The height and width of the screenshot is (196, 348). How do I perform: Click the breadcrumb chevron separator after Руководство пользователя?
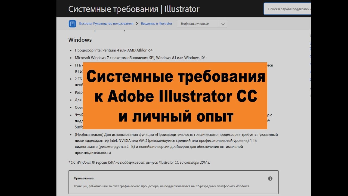(137, 24)
